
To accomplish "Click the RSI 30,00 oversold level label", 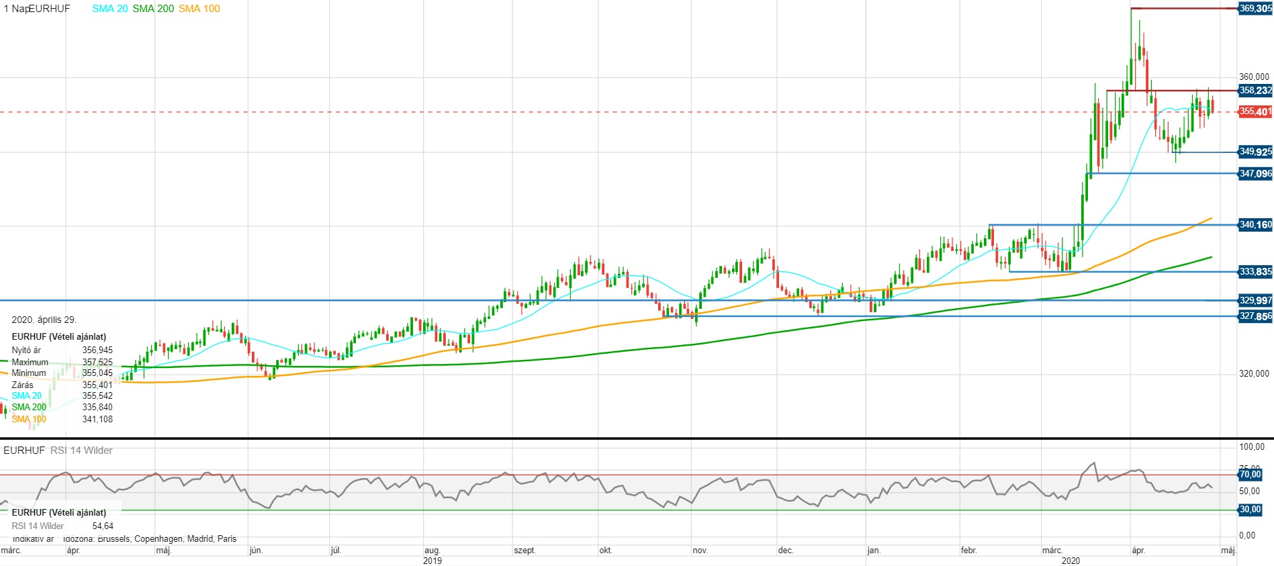I will click(x=1250, y=510).
